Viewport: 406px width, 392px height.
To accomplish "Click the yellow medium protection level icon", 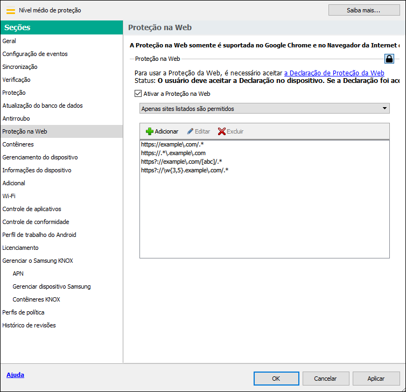I will (11, 11).
